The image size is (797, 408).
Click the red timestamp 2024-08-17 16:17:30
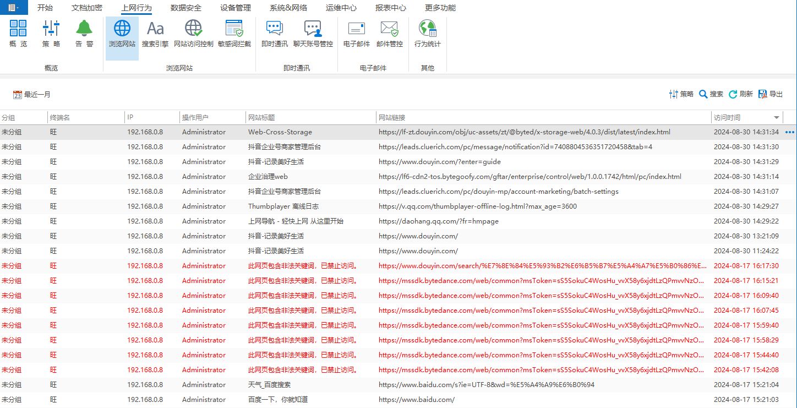click(746, 266)
